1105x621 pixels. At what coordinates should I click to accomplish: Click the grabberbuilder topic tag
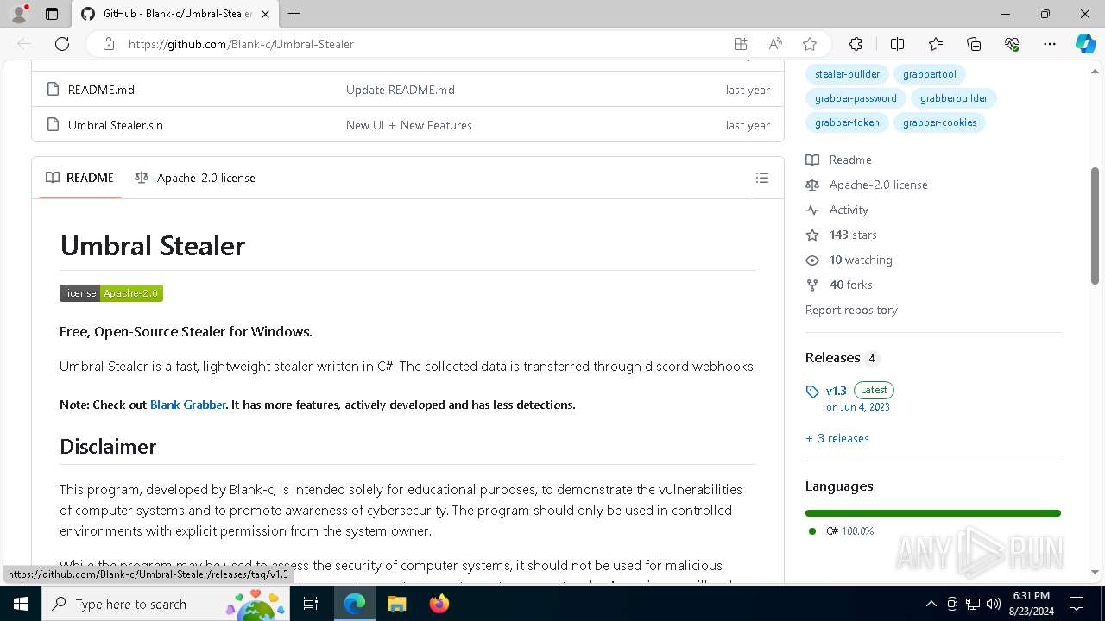pyautogui.click(x=954, y=98)
